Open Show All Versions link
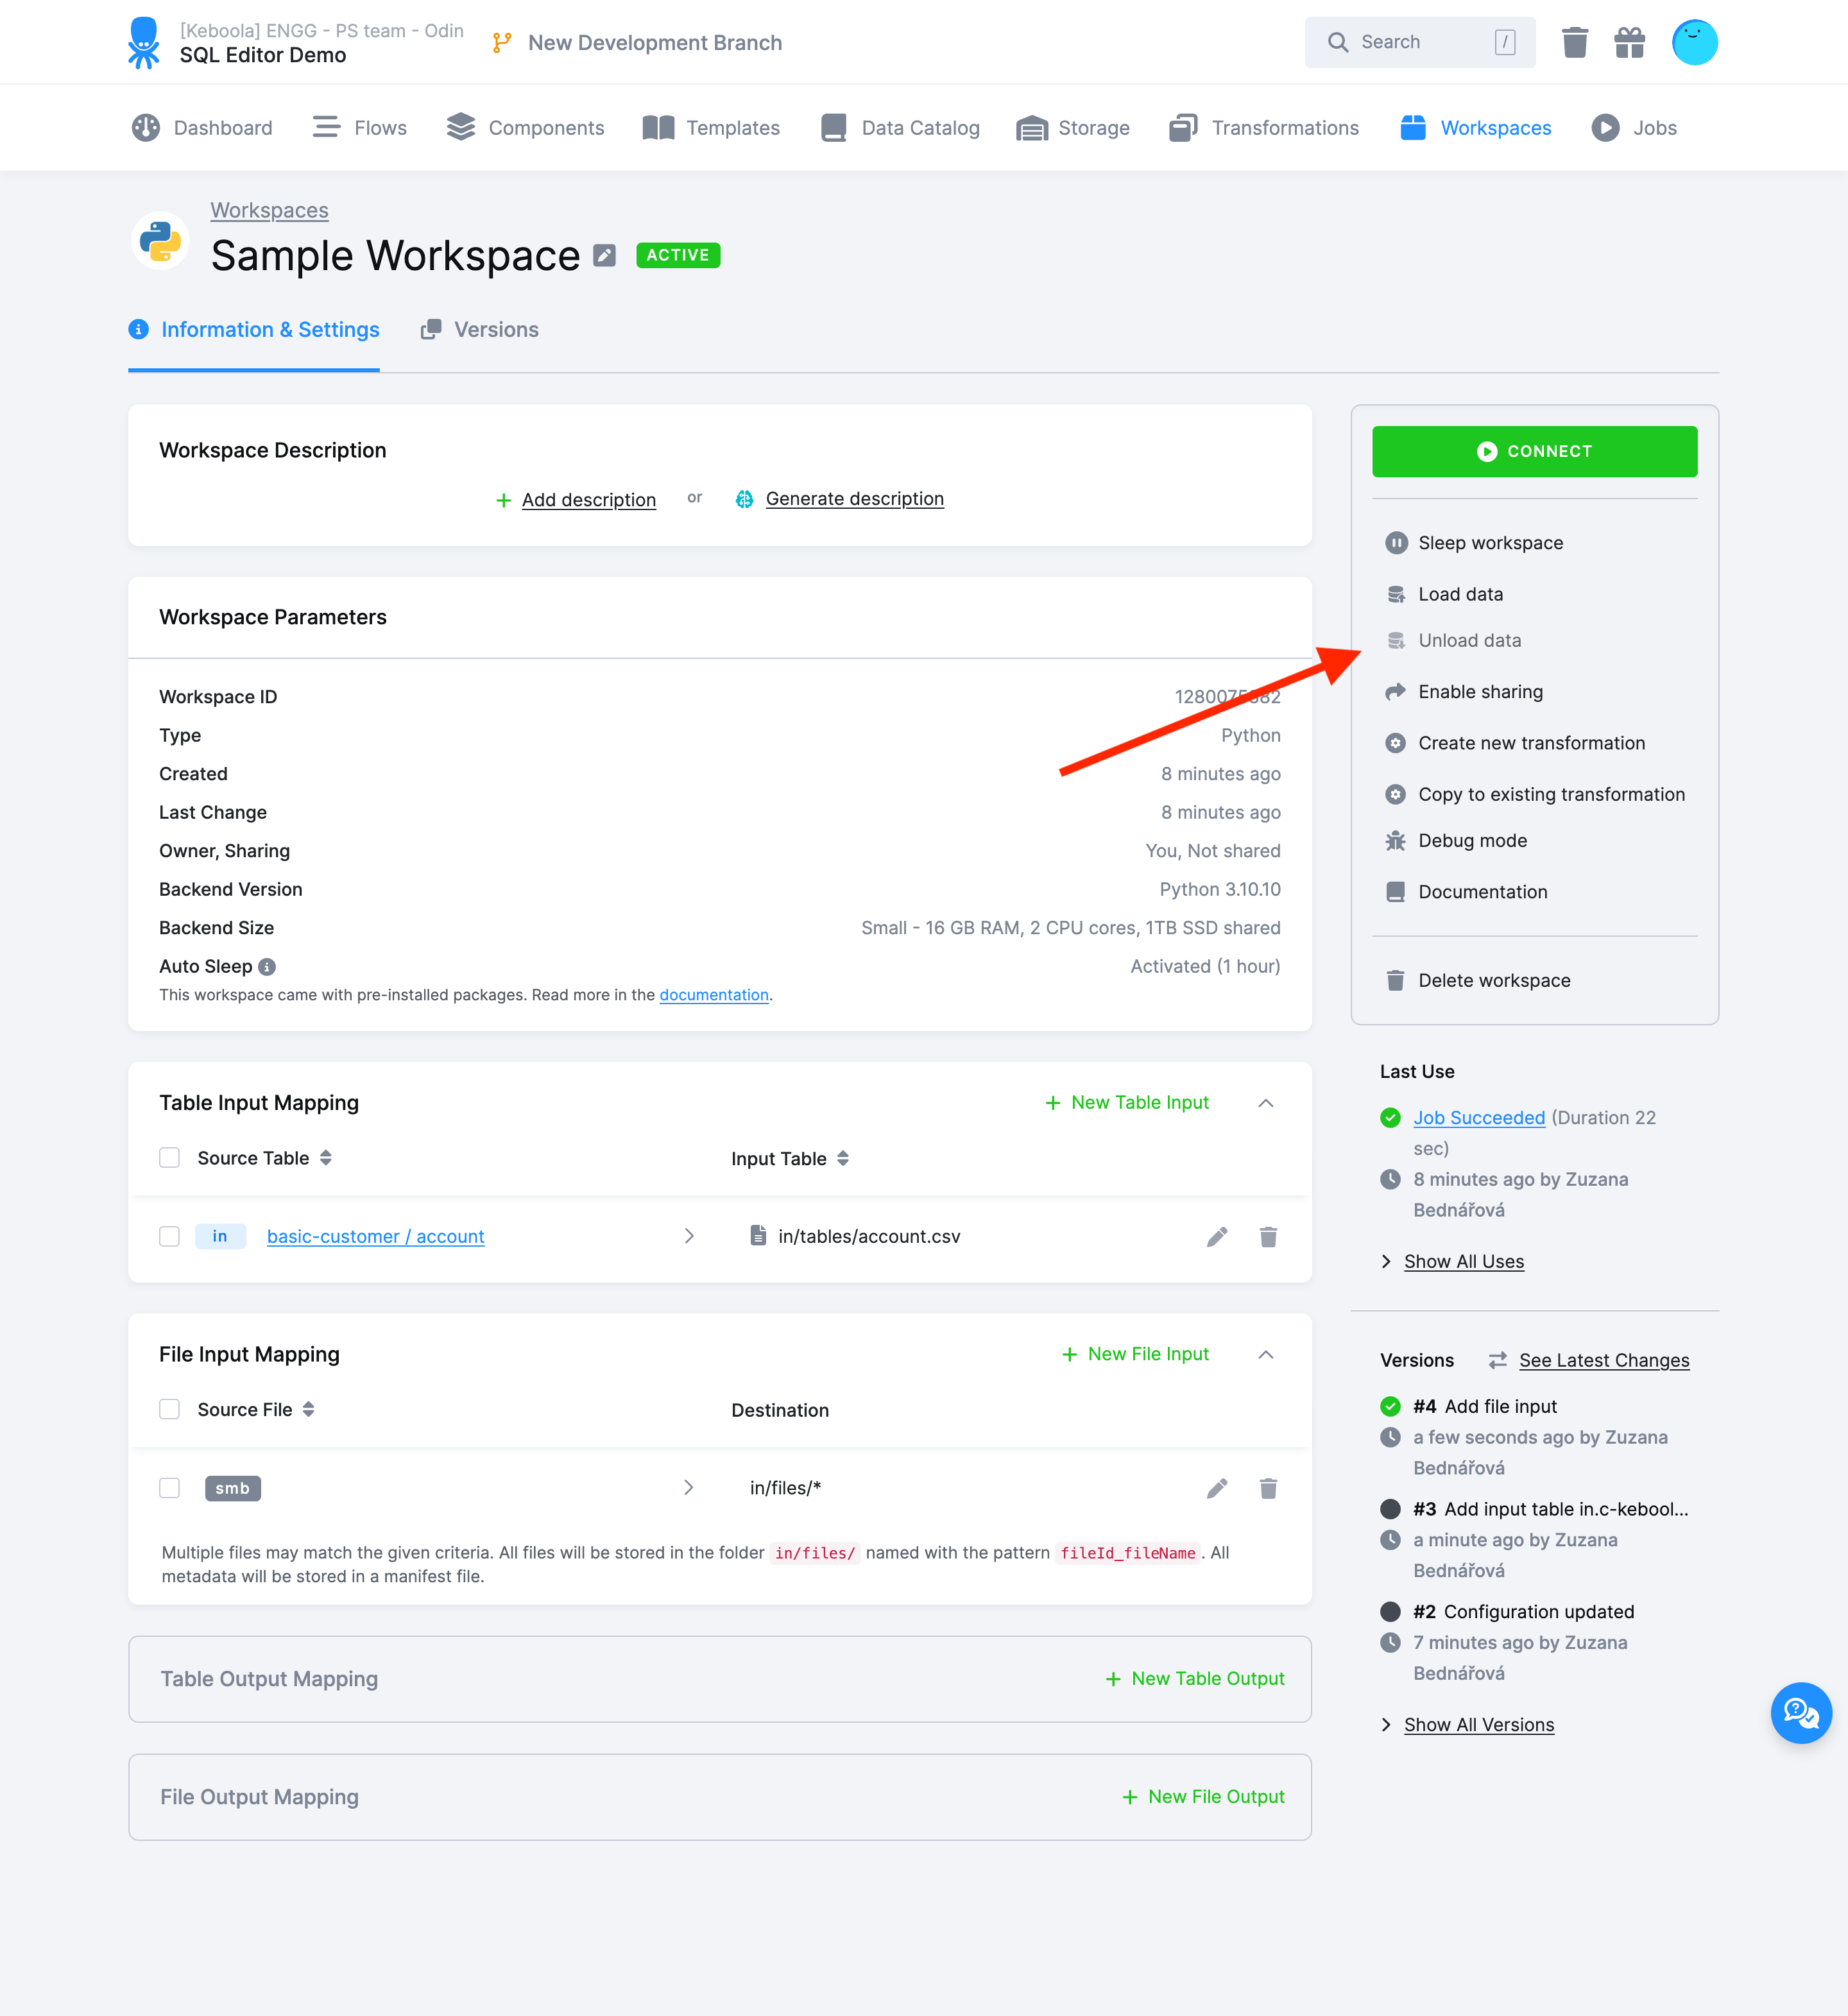Image resolution: width=1848 pixels, height=2016 pixels. point(1478,1724)
